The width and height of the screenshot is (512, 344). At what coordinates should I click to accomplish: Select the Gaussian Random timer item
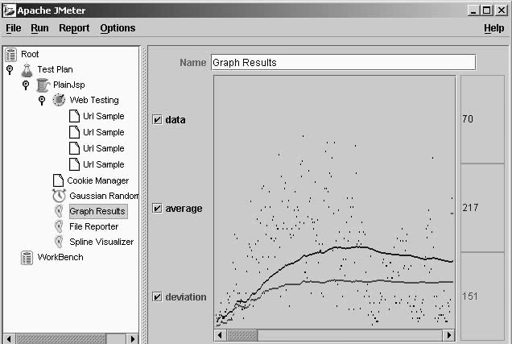104,196
